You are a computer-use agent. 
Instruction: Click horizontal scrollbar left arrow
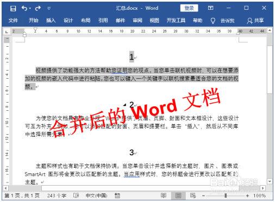[x=5, y=188]
